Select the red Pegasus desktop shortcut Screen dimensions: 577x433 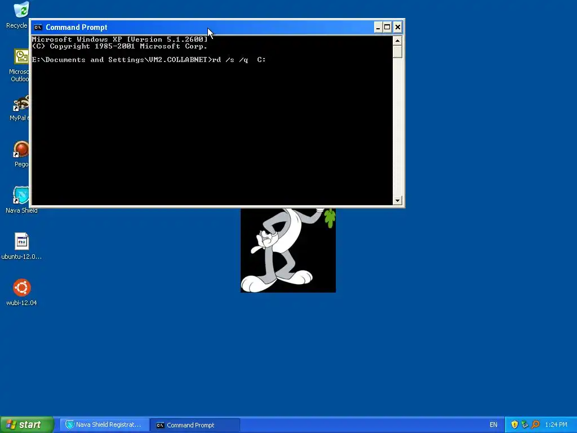[21, 149]
